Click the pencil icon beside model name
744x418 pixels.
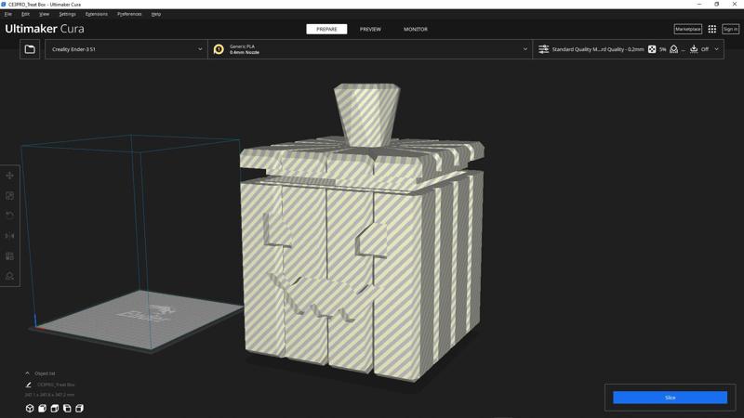[28, 385]
